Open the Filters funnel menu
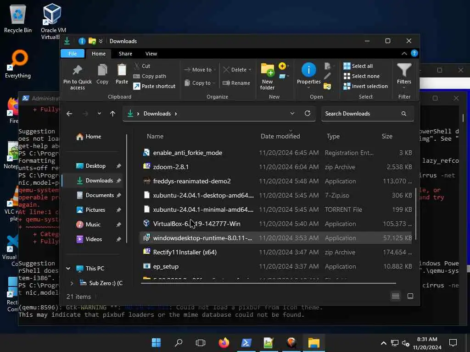This screenshot has width=470, height=352. click(x=404, y=76)
